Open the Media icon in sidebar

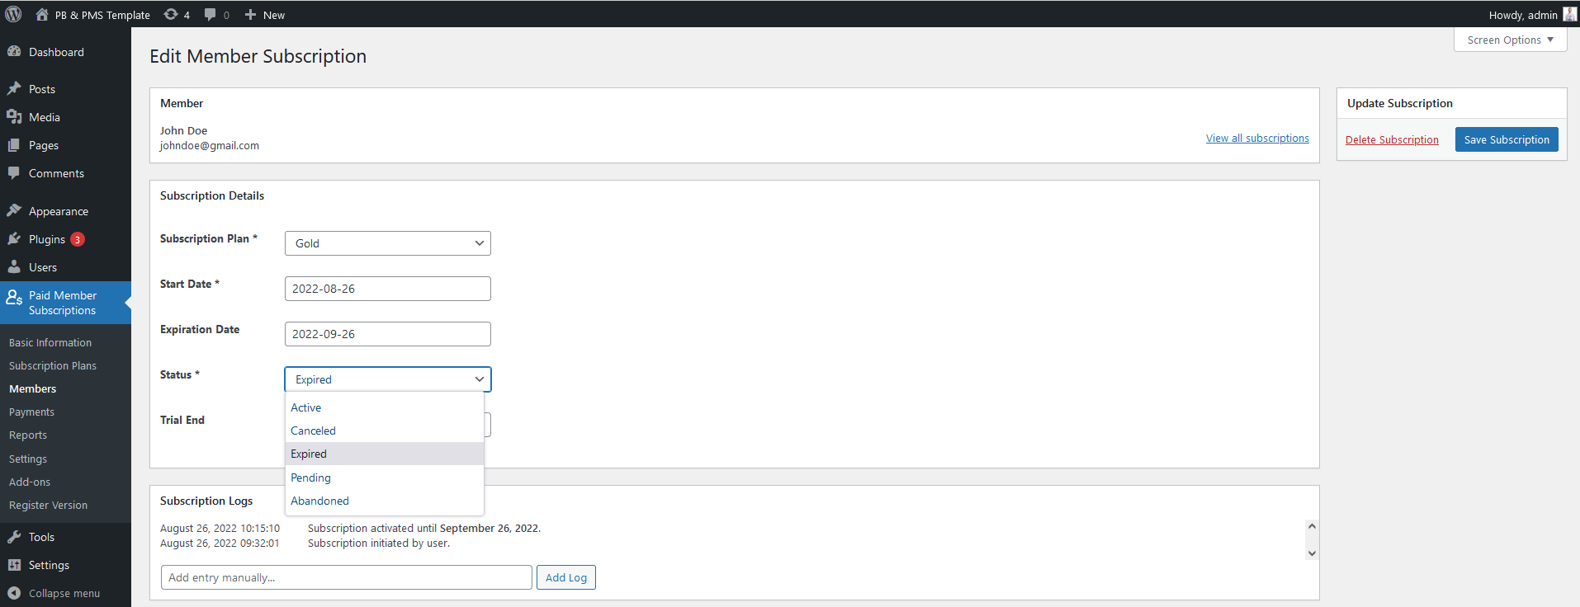click(14, 117)
